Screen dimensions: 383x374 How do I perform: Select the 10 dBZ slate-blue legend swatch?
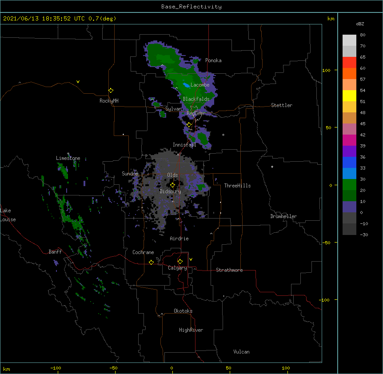coord(349,207)
